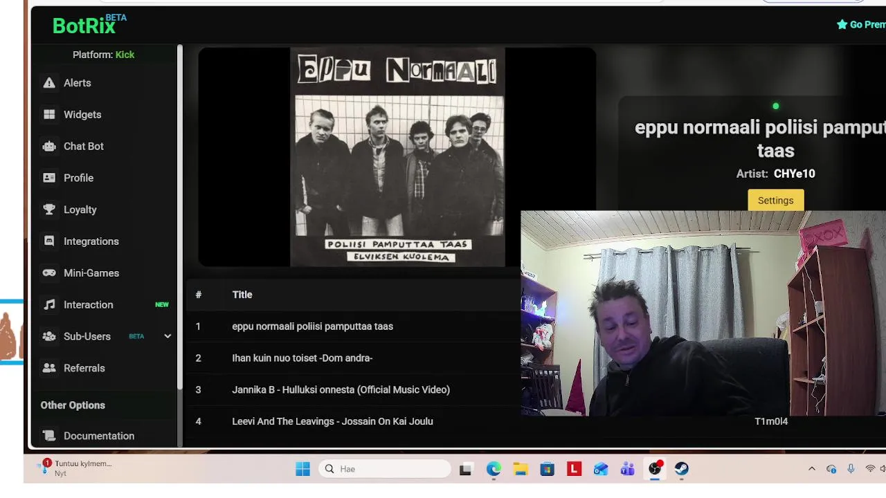Screen dimensions: 886x498
Task: Click the Loyalty trophy icon
Action: [x=49, y=210]
